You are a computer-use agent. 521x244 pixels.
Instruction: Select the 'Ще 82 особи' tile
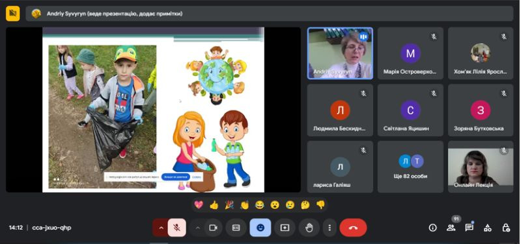tap(410, 167)
